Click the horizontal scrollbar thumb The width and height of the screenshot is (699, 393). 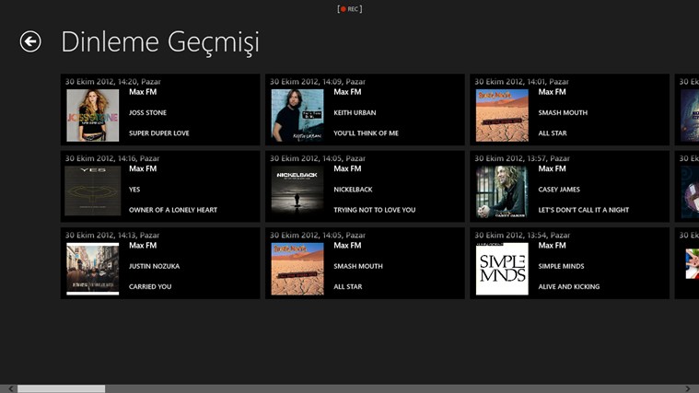tap(61, 388)
